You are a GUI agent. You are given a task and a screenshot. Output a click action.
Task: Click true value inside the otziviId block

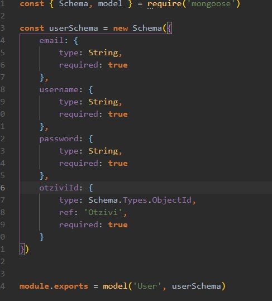(x=118, y=225)
